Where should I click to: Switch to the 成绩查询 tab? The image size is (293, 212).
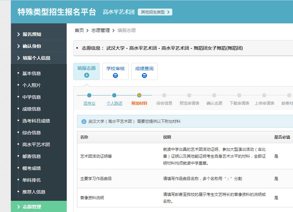[144, 71]
